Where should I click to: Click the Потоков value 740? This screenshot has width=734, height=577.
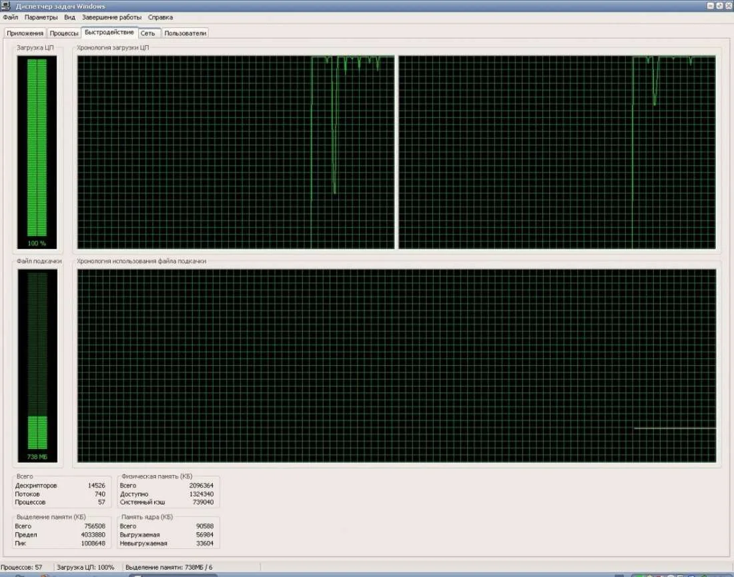(x=99, y=494)
